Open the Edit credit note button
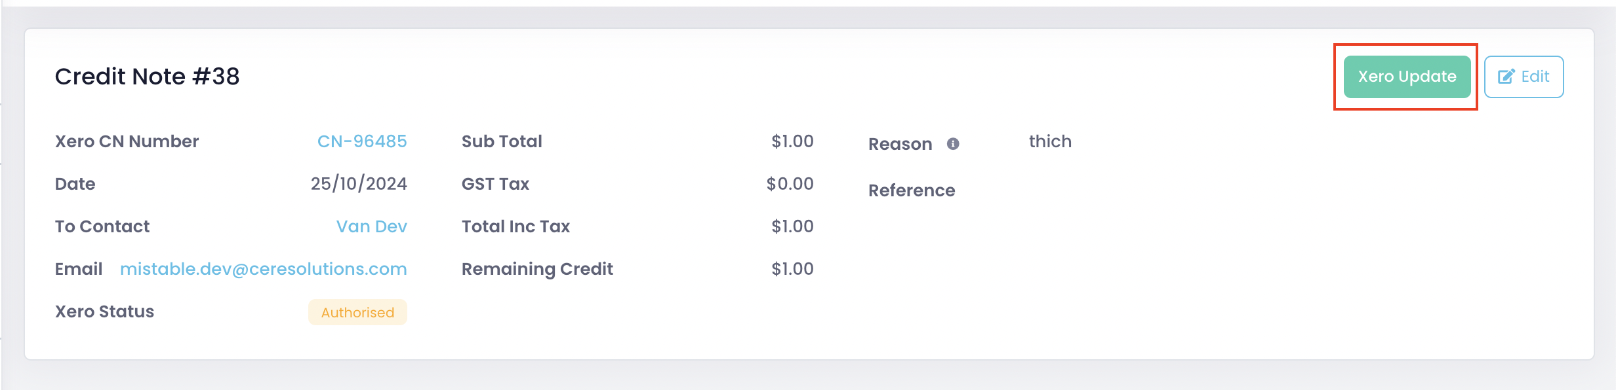 coord(1524,77)
